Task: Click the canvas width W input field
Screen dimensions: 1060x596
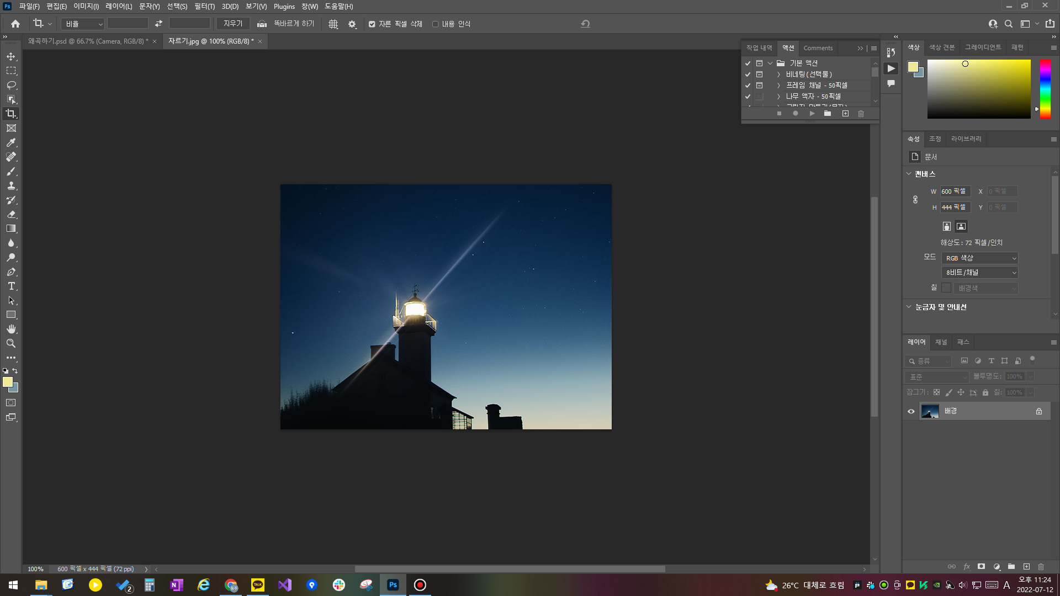Action: (x=955, y=191)
